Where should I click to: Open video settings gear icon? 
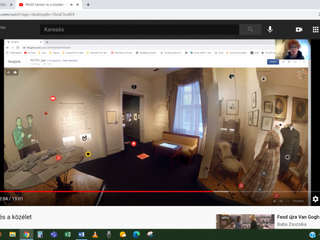[316, 199]
